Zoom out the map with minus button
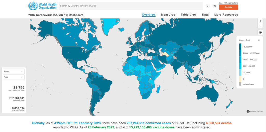The image size is (266, 132). click(x=260, y=26)
